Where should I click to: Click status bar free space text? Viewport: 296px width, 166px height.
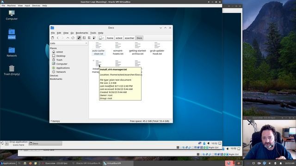[x=149, y=121]
